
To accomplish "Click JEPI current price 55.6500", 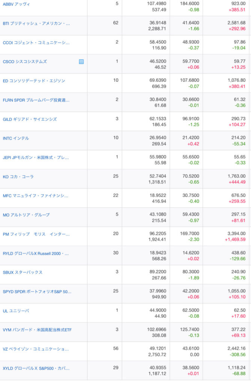I will (x=191, y=157).
